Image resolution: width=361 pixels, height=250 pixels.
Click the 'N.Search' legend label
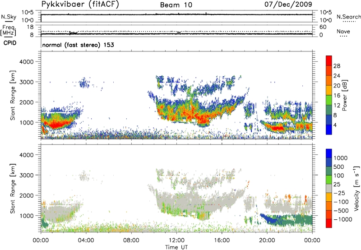pyautogui.click(x=348, y=17)
